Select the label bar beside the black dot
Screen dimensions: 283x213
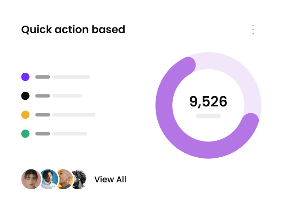[67, 96]
